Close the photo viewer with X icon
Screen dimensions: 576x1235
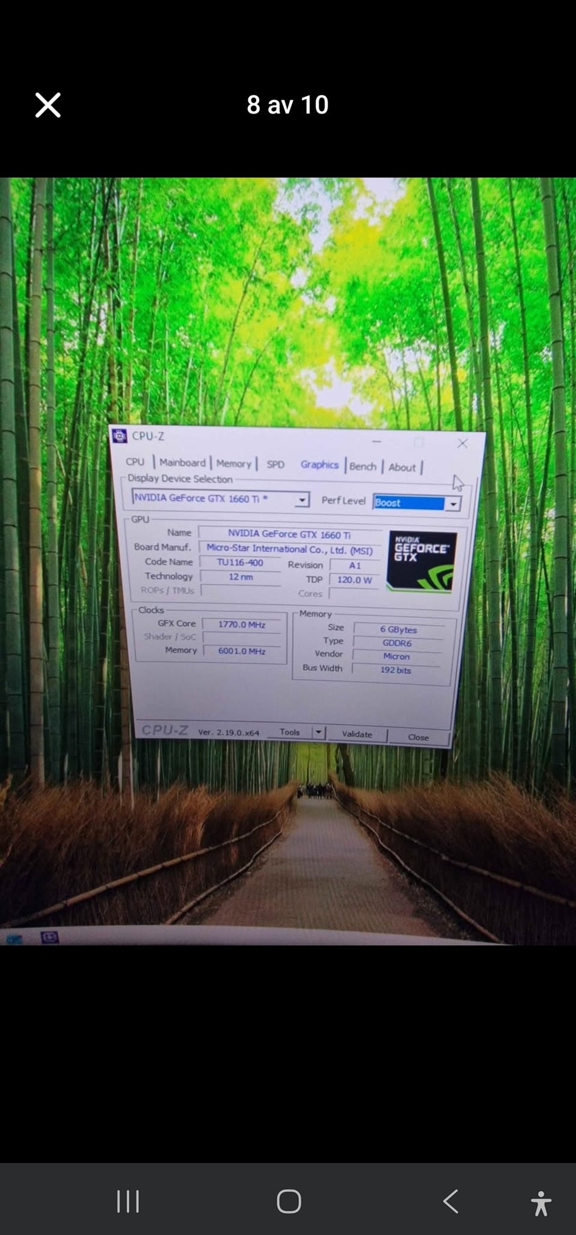tap(48, 105)
